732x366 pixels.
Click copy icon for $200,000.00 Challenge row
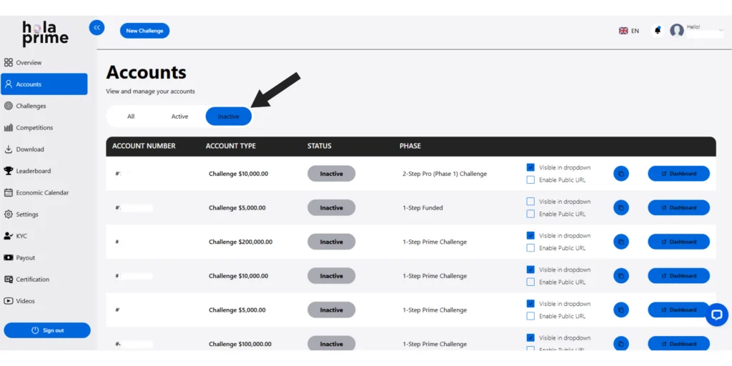[x=620, y=242]
